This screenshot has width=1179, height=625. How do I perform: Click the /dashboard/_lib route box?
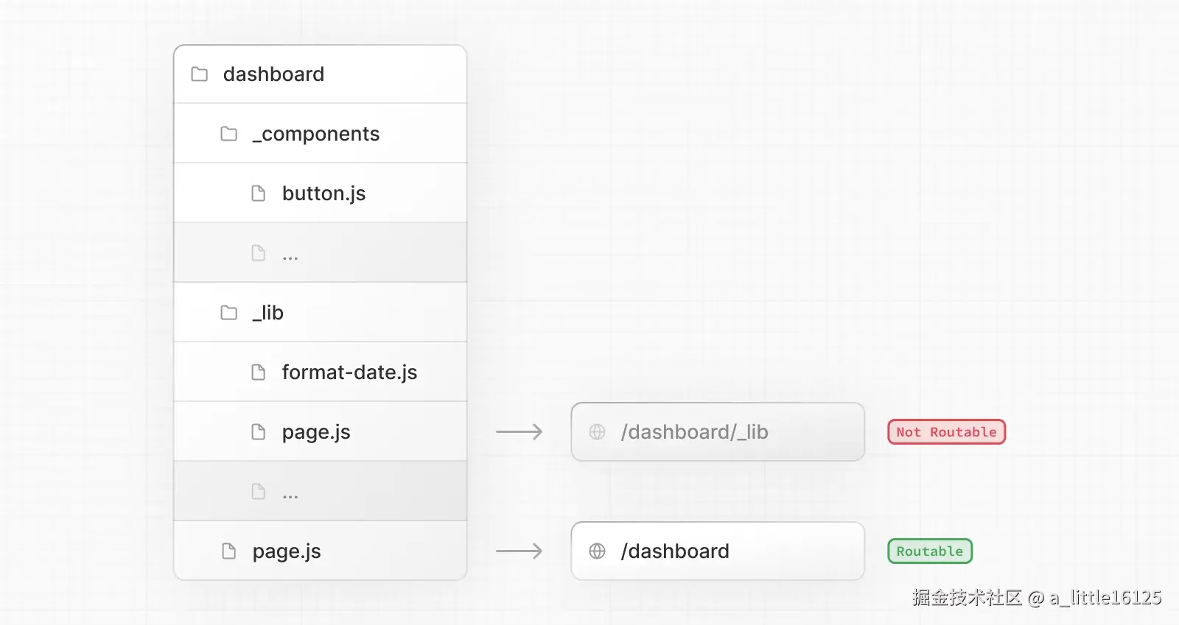point(717,432)
